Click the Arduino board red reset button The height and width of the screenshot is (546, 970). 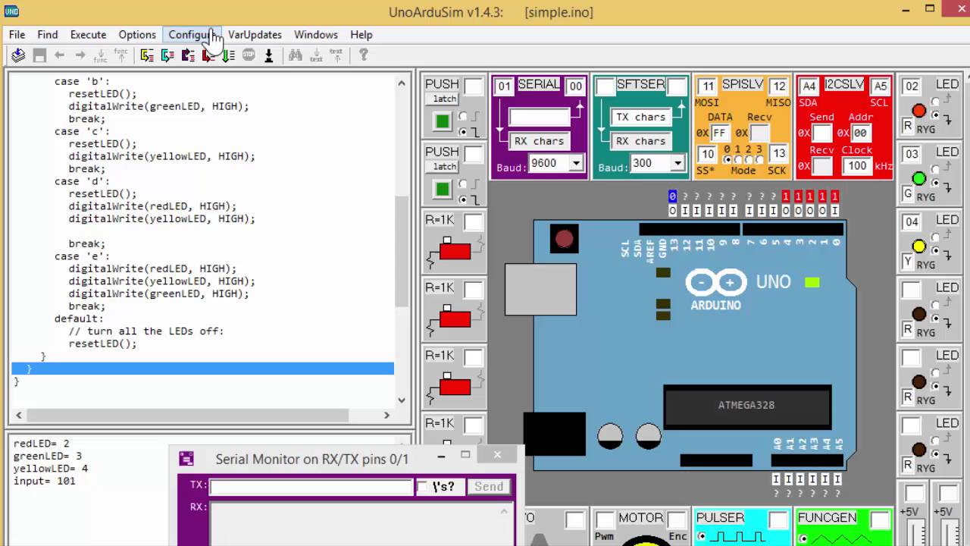564,240
